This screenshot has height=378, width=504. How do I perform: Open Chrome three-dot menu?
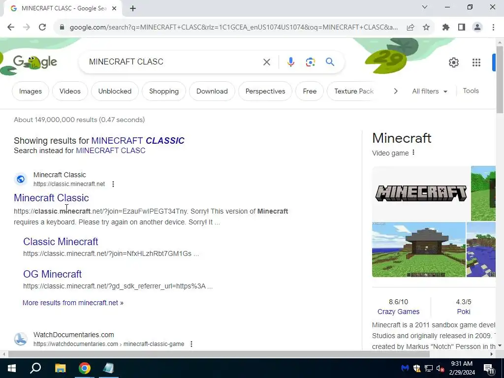click(x=493, y=28)
